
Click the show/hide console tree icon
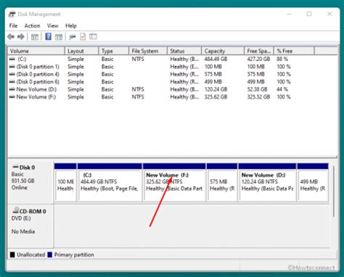(x=35, y=37)
